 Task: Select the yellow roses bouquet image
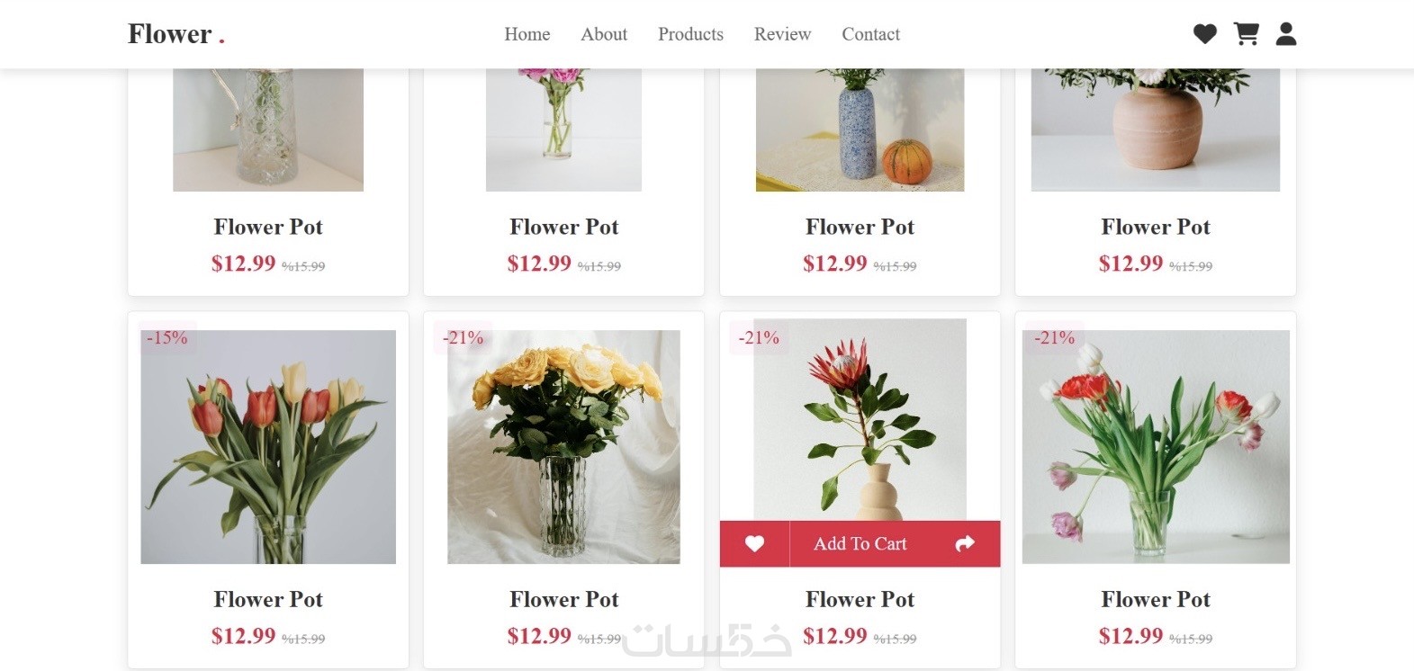(563, 447)
